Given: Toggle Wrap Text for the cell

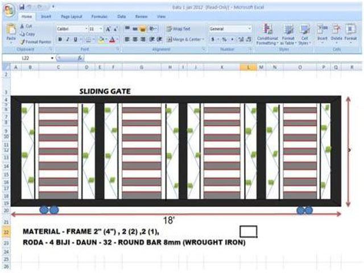Looking at the screenshot, I should click(x=179, y=28).
